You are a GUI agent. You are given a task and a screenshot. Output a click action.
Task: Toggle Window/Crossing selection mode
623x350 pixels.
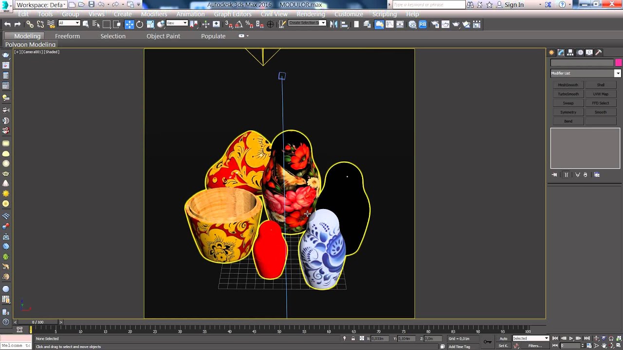pos(117,24)
